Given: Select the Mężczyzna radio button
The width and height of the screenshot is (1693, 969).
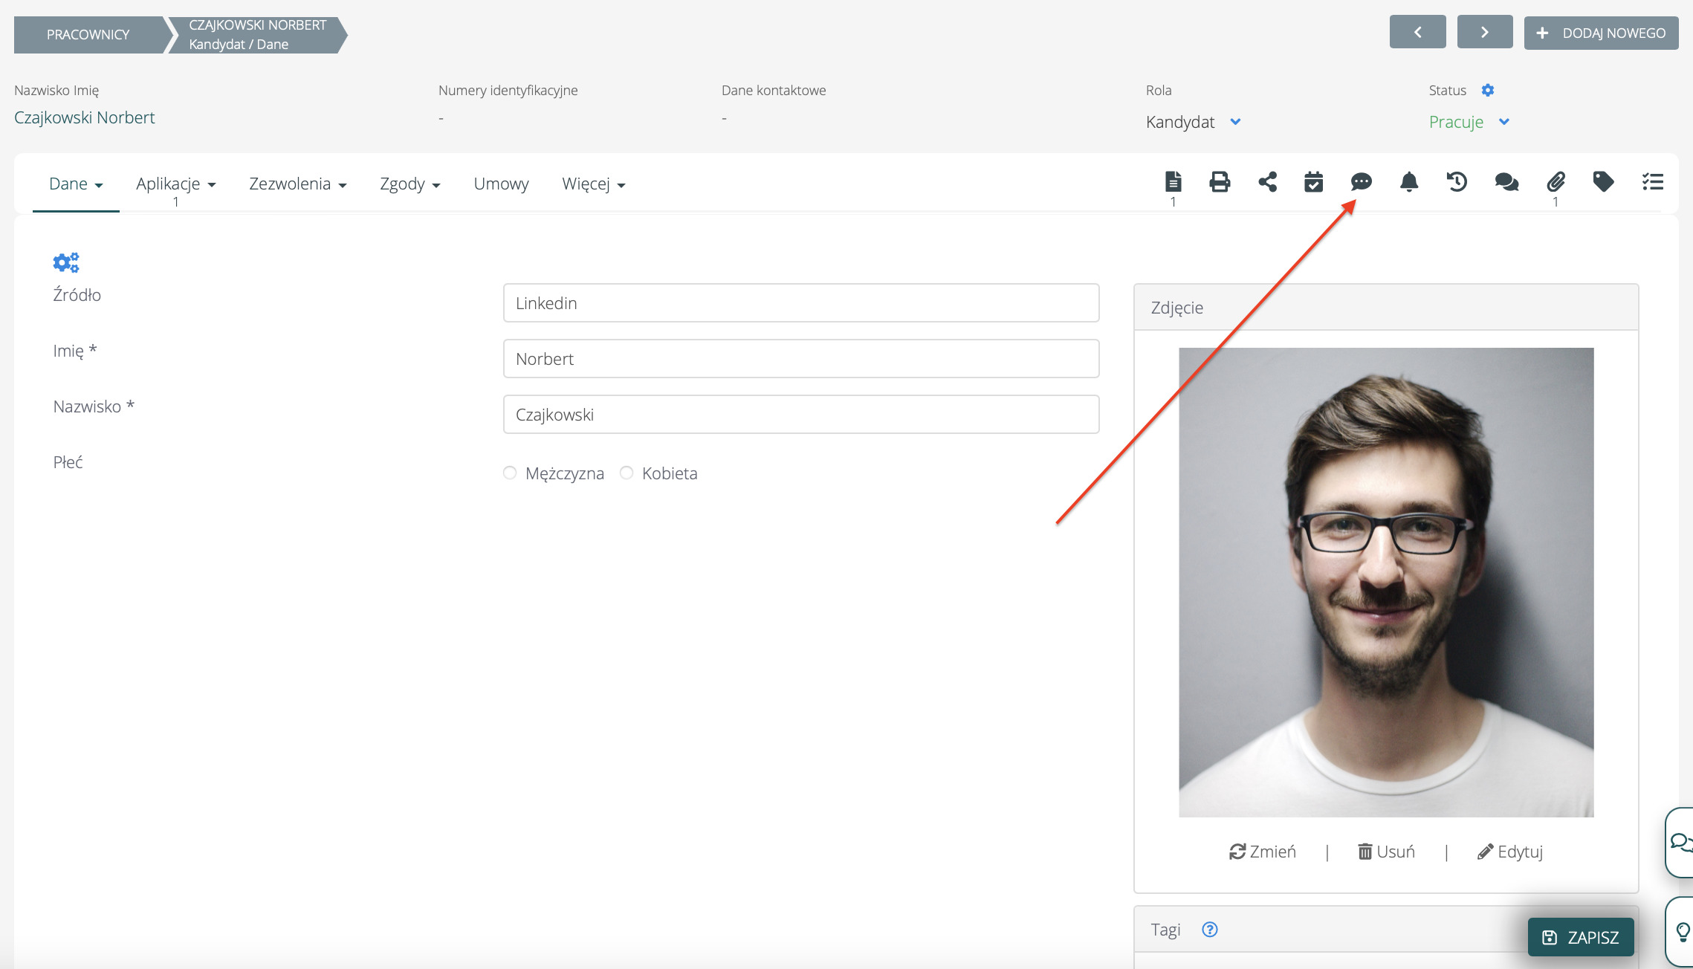Looking at the screenshot, I should pyautogui.click(x=510, y=473).
